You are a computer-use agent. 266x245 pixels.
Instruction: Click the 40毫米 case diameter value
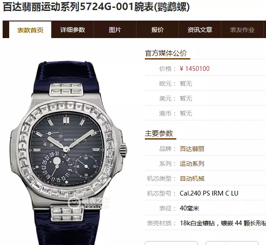[x=189, y=208]
